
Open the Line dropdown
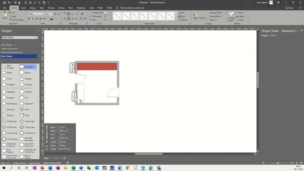(182, 16)
